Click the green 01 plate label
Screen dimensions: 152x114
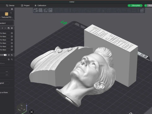(64, 22)
